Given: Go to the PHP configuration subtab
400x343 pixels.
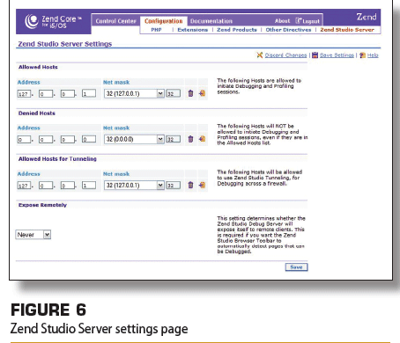Looking at the screenshot, I should (156, 30).
